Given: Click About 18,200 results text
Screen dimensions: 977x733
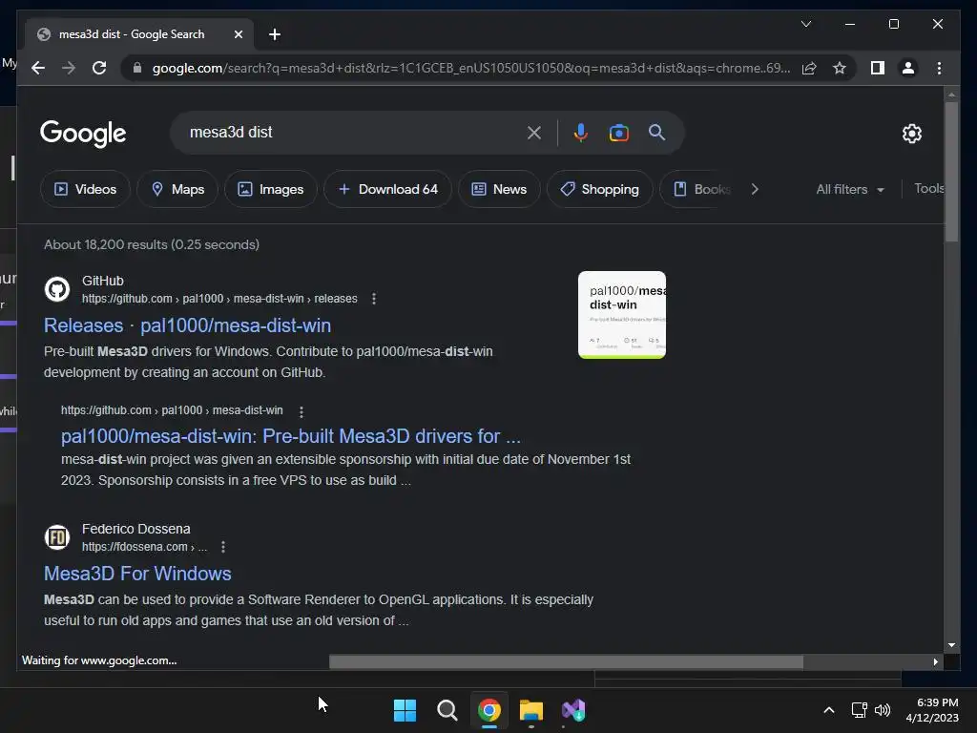Looking at the screenshot, I should click(x=152, y=244).
